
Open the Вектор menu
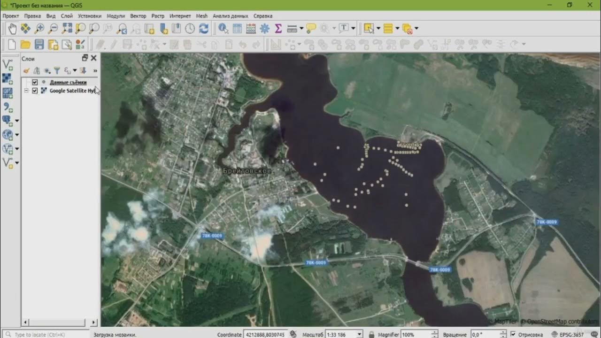tap(138, 16)
